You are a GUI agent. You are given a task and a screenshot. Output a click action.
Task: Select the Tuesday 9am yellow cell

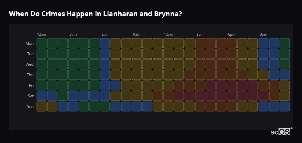click(137, 54)
